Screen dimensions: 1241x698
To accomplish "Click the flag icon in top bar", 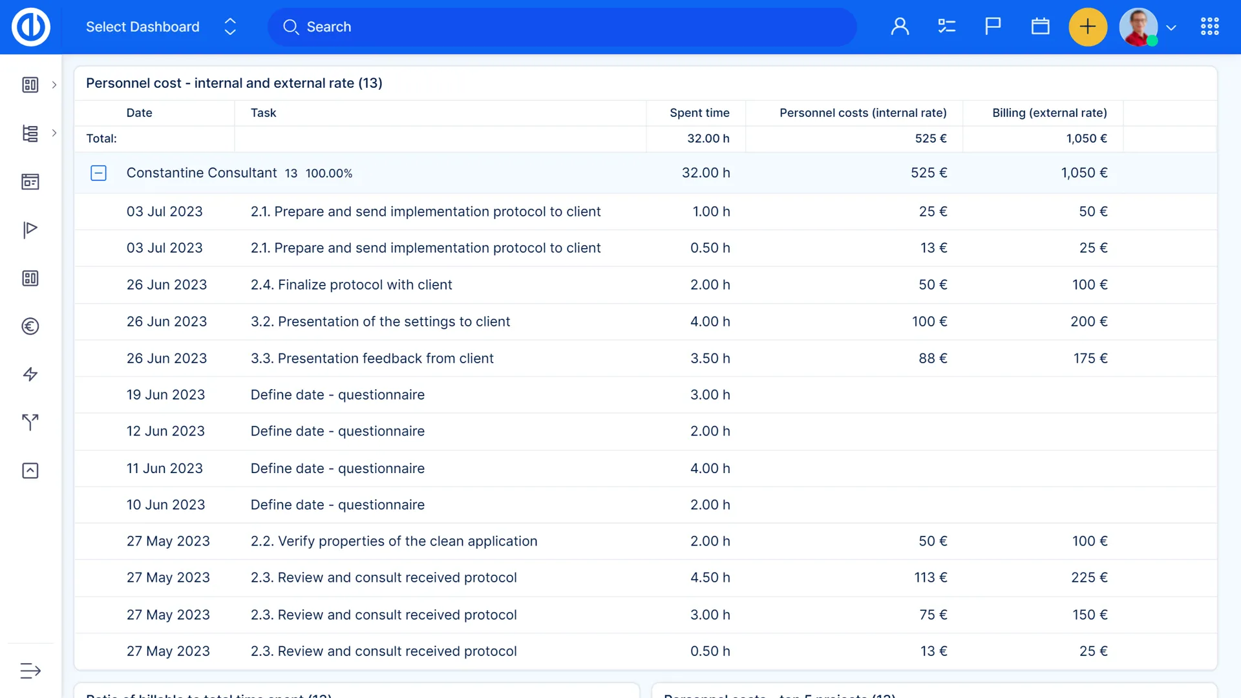I will [x=993, y=26].
